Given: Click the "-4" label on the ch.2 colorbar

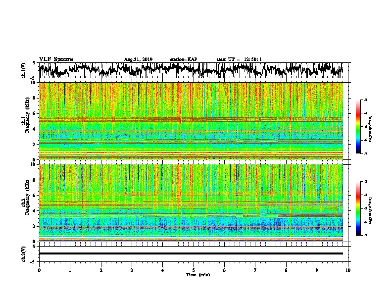Looking at the screenshot, I should click(365, 195).
